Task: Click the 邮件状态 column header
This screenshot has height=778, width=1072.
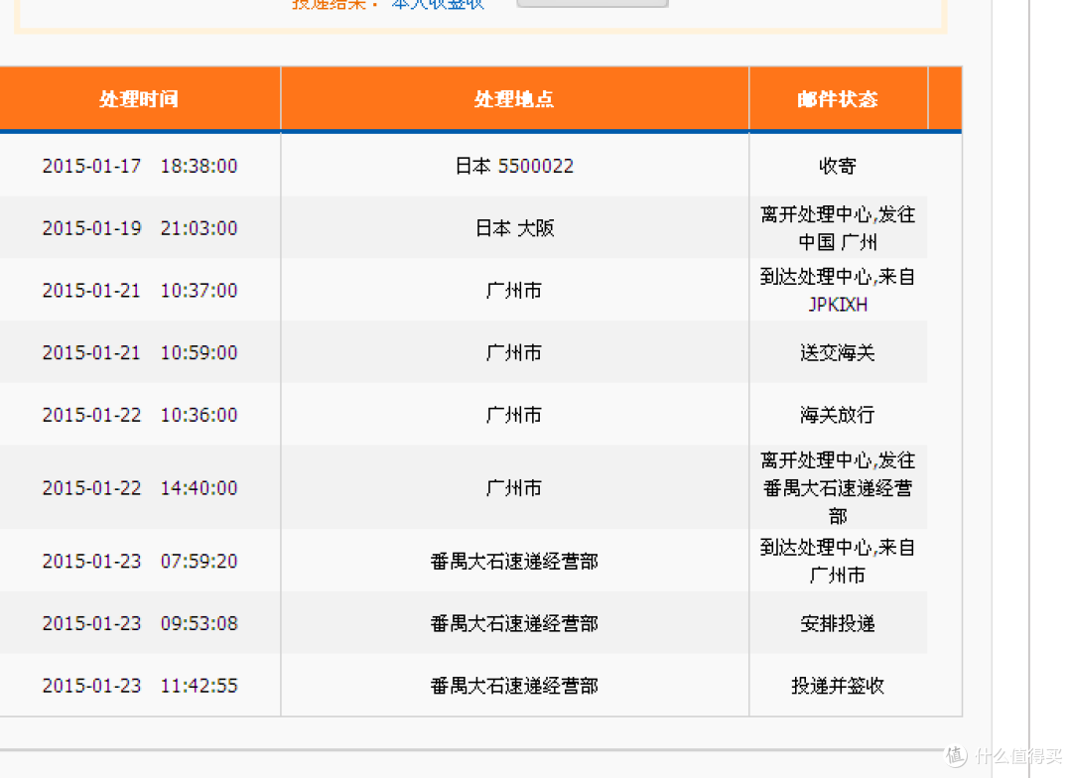Action: pos(838,99)
